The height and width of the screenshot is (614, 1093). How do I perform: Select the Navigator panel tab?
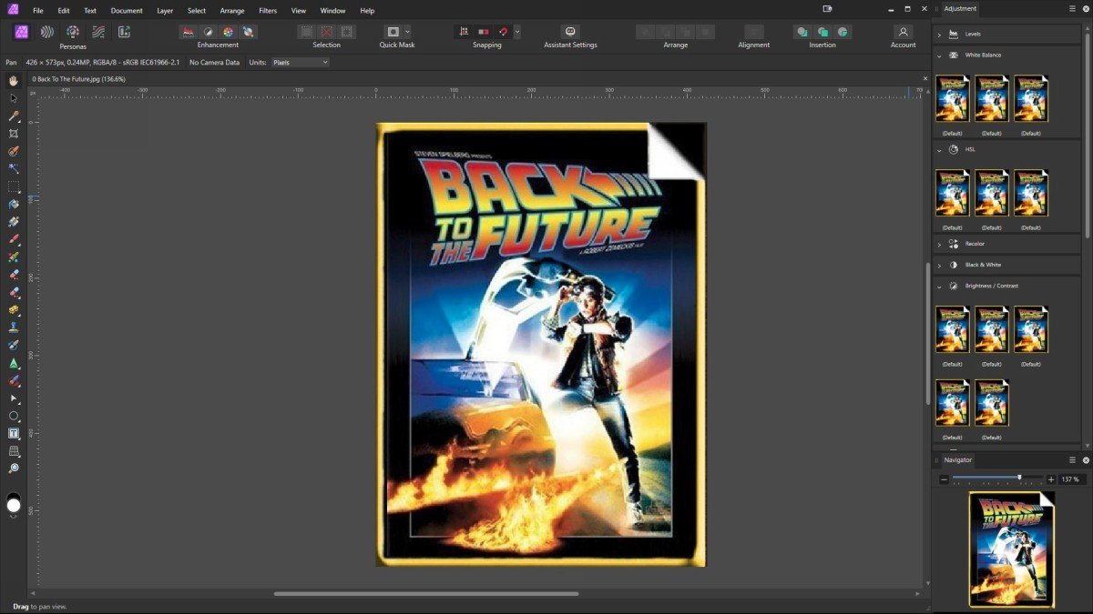click(958, 460)
